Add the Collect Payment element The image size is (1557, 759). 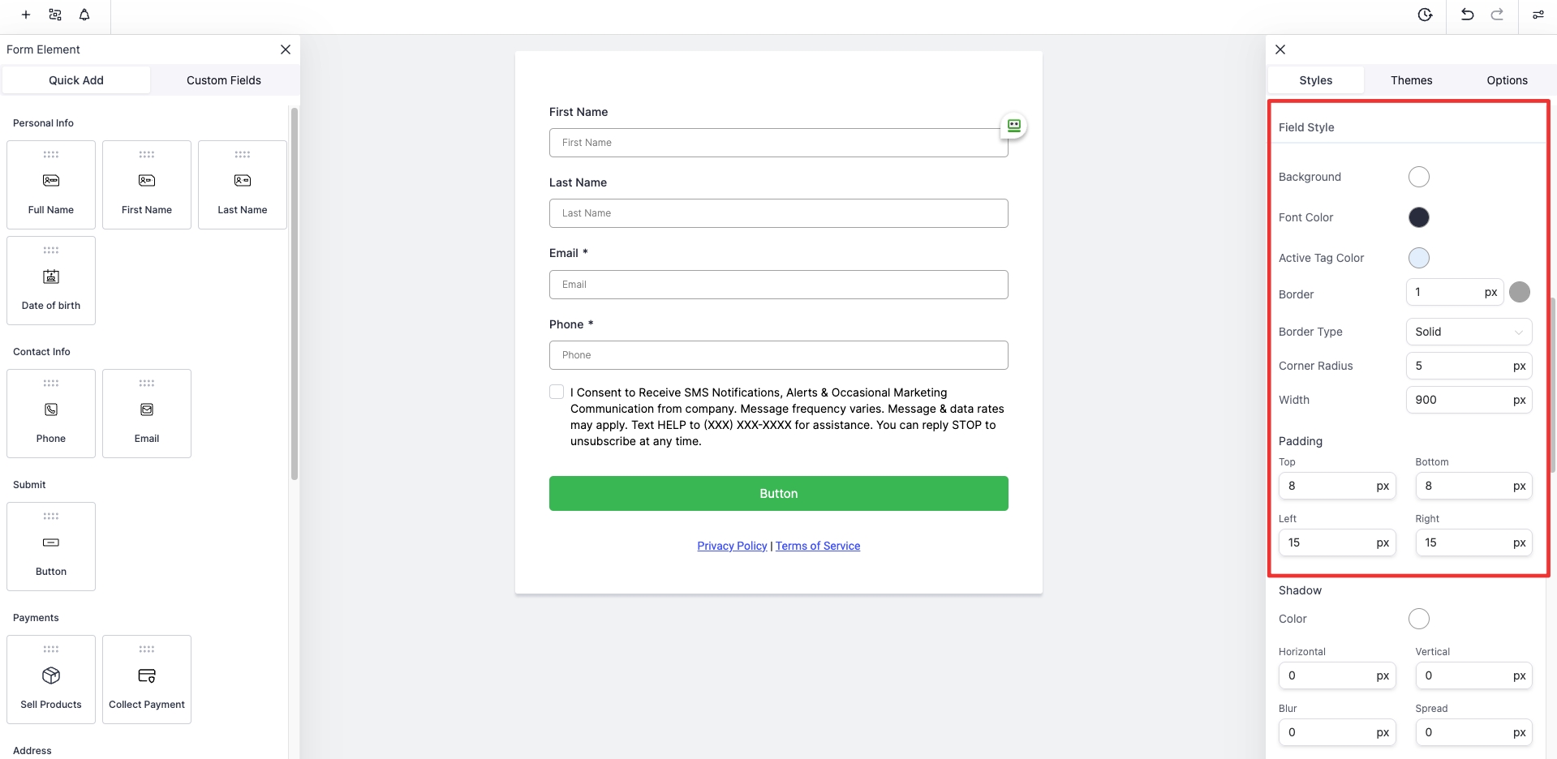tap(147, 680)
